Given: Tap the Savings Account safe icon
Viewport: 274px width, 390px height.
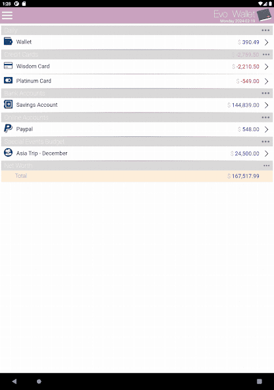Looking at the screenshot, I should pyautogui.click(x=8, y=105).
